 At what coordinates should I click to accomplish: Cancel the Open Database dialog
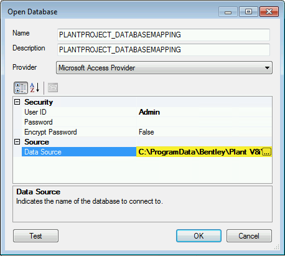(x=249, y=236)
